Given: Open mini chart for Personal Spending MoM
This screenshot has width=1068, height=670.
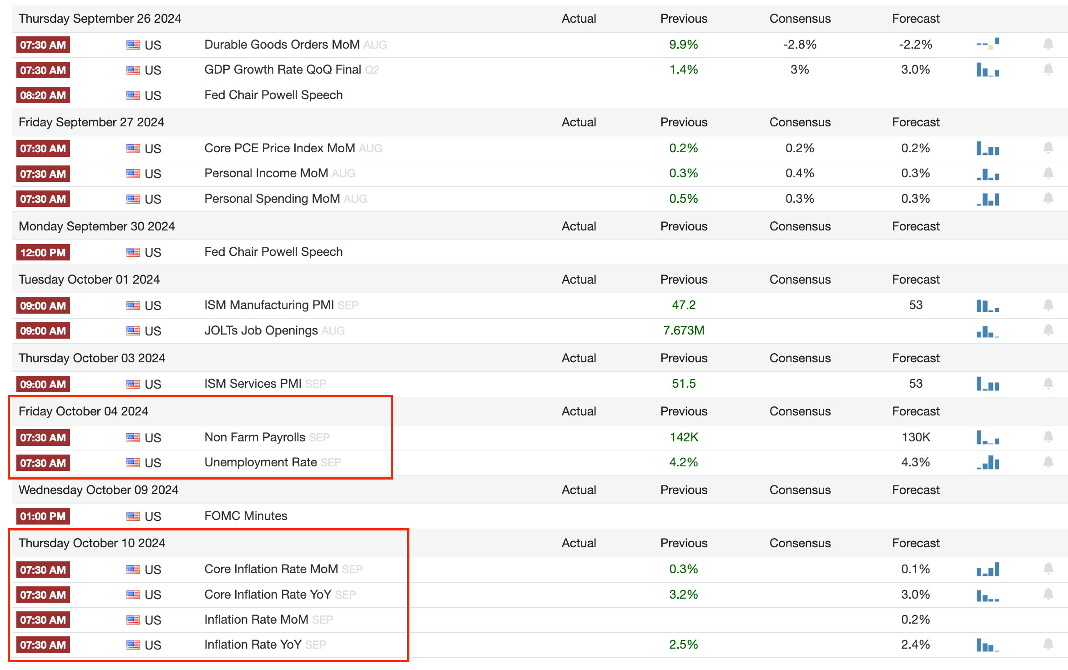Looking at the screenshot, I should click(x=987, y=199).
